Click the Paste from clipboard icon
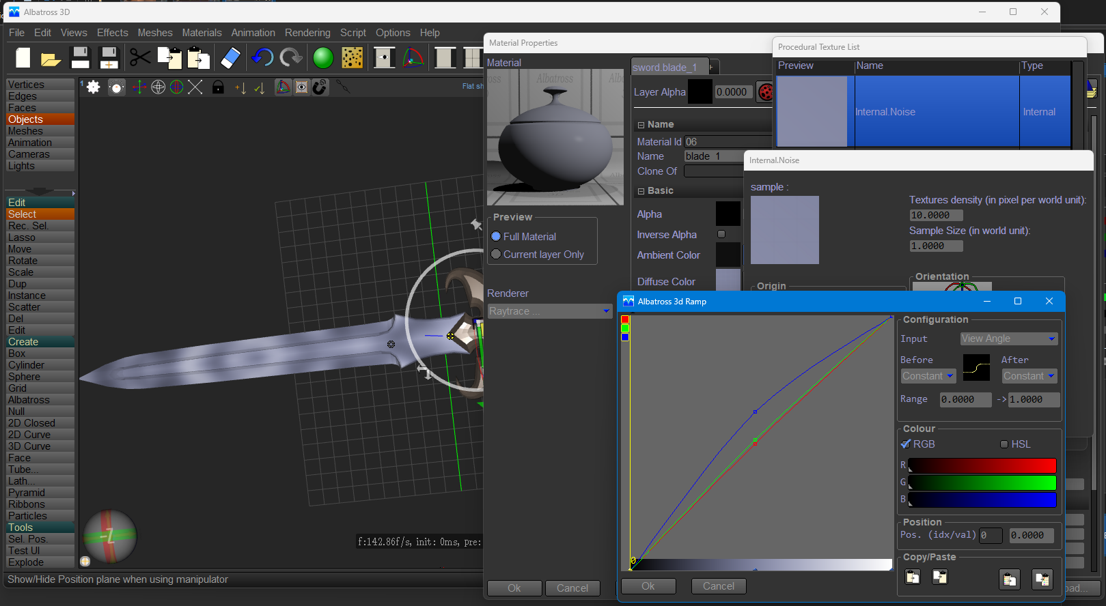Image resolution: width=1106 pixels, height=606 pixels. tap(198, 58)
